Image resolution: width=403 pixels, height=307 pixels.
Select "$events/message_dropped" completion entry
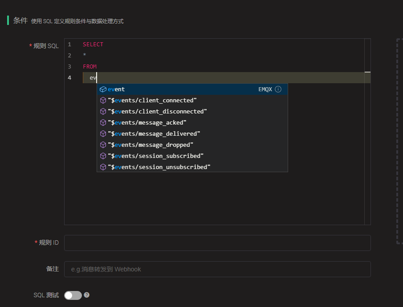(192, 145)
